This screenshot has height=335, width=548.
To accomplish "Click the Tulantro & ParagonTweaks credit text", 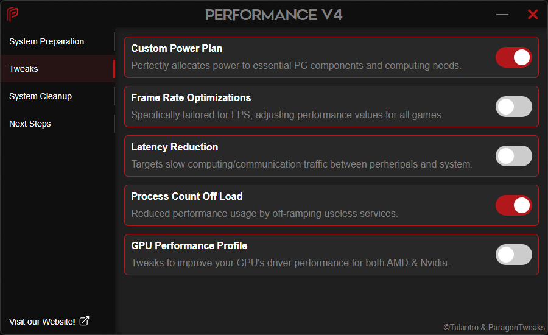I will [494, 327].
